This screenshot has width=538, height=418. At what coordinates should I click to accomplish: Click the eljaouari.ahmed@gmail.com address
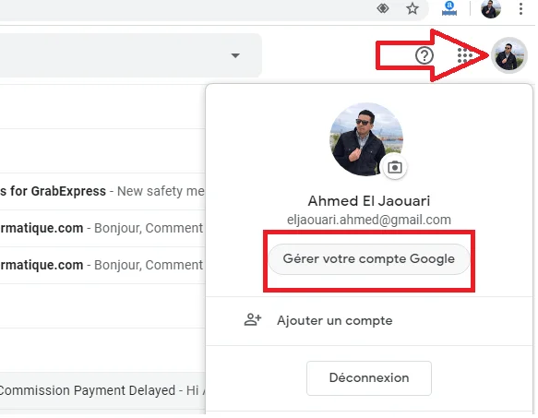369,220
